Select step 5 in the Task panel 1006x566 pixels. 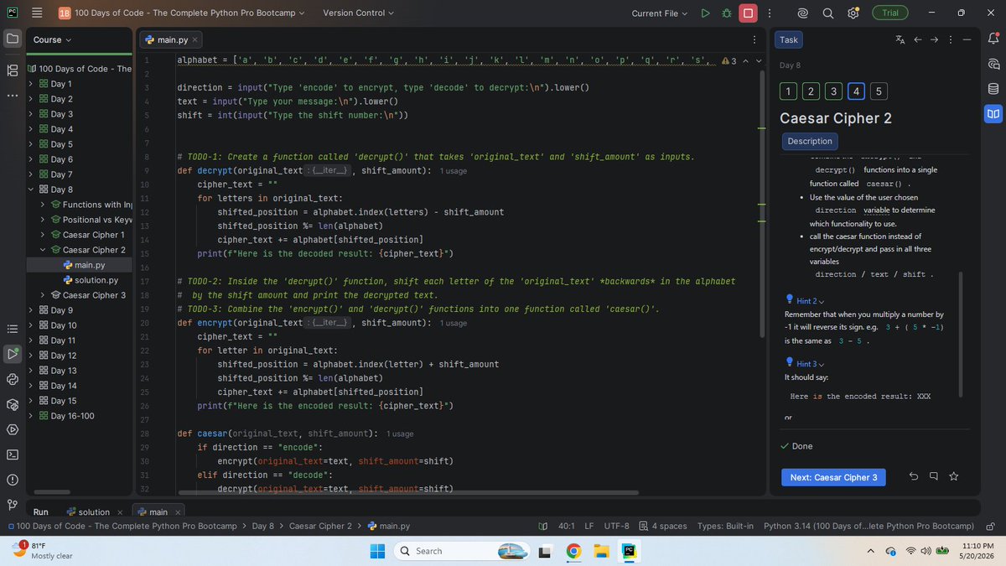[878, 91]
